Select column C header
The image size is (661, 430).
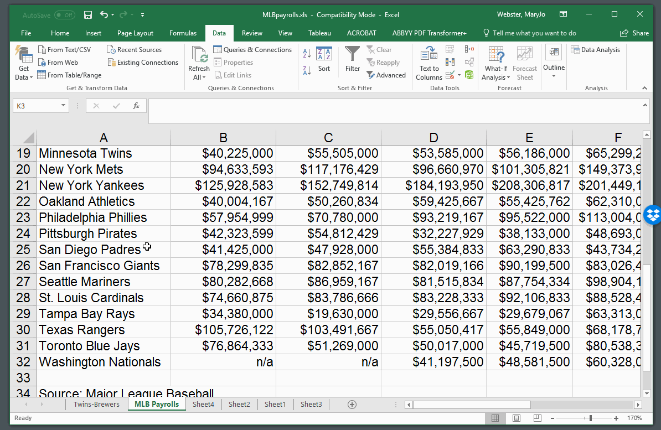click(x=328, y=137)
